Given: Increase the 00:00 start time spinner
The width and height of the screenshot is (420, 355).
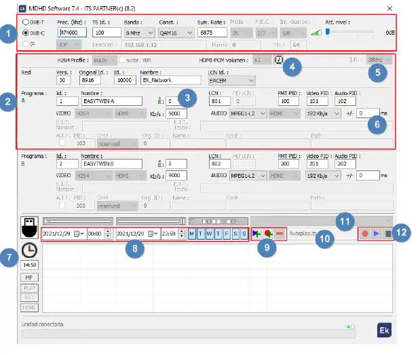Looking at the screenshot, I should tap(108, 231).
